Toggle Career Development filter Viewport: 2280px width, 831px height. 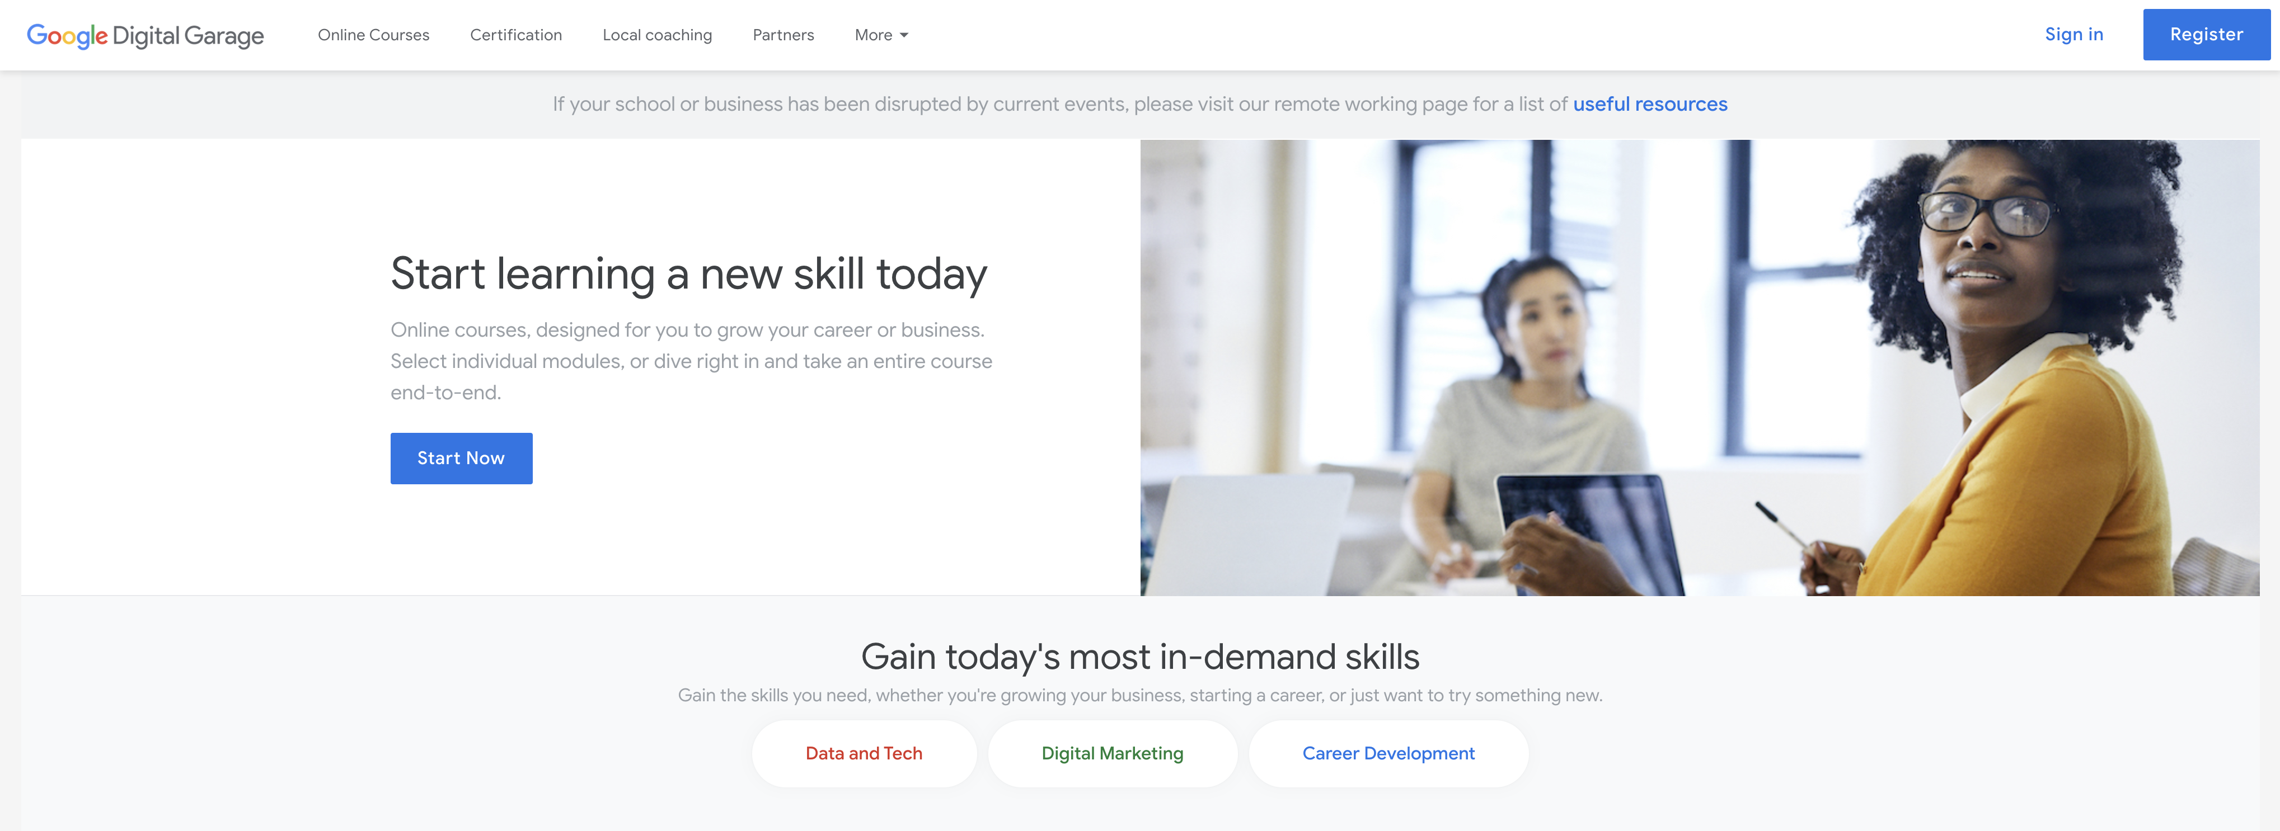pos(1387,753)
